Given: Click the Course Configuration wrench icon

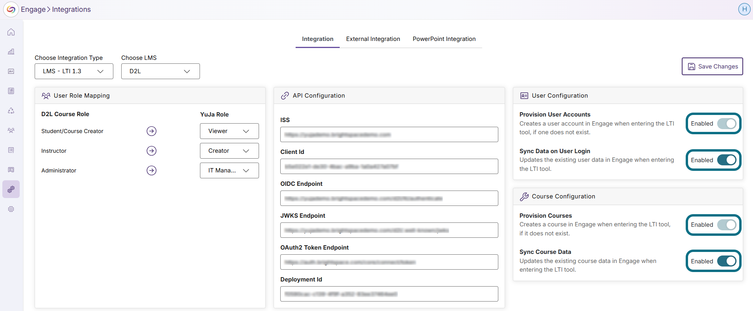Looking at the screenshot, I should [524, 196].
